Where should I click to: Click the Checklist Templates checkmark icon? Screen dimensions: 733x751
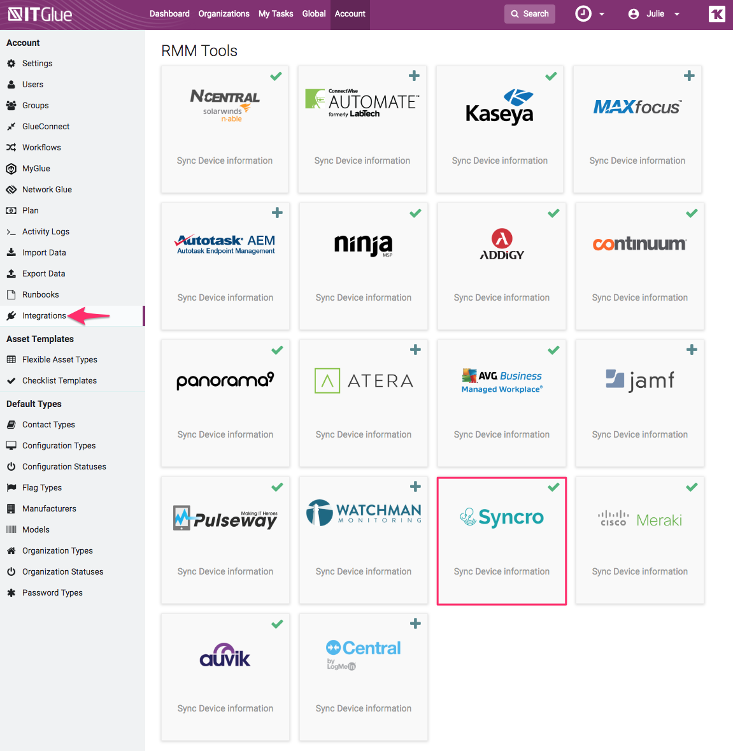point(11,381)
